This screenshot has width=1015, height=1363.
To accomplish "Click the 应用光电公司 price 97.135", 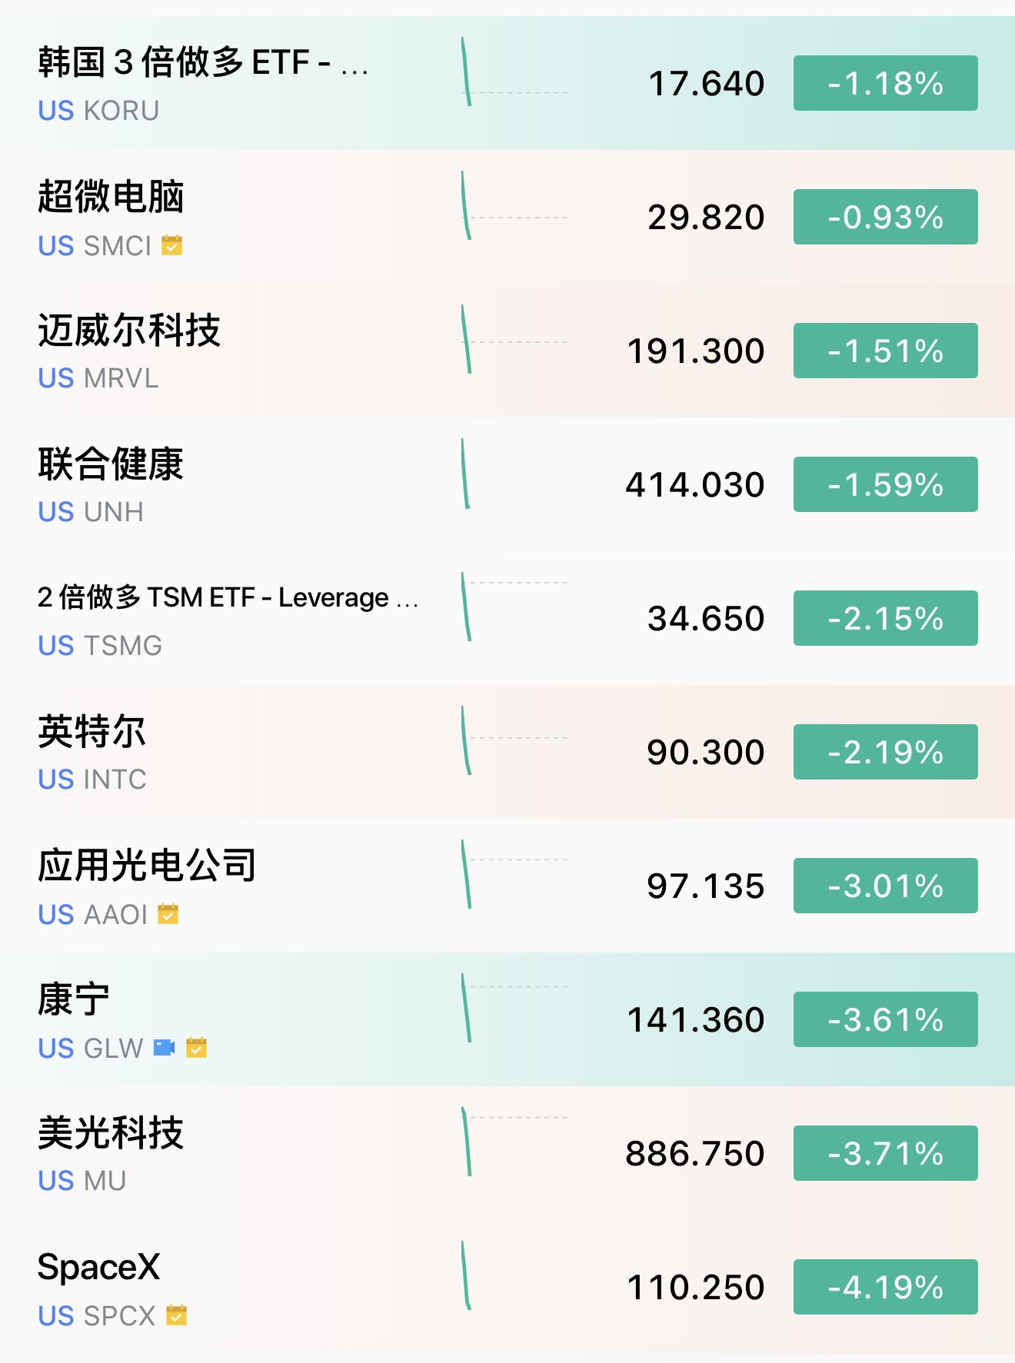I will [x=706, y=886].
